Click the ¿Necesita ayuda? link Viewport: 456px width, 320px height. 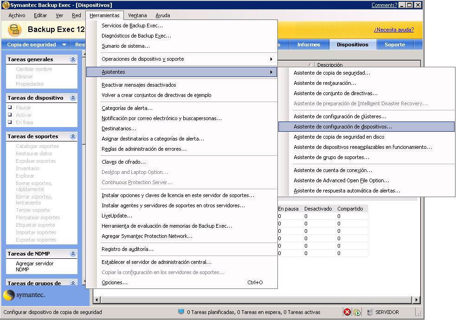click(394, 30)
